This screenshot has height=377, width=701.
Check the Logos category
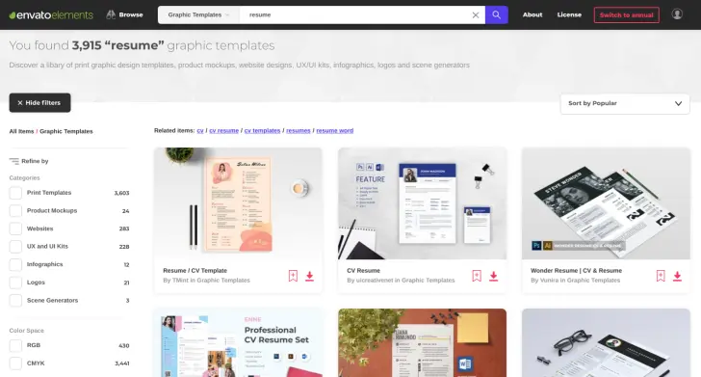tap(15, 283)
